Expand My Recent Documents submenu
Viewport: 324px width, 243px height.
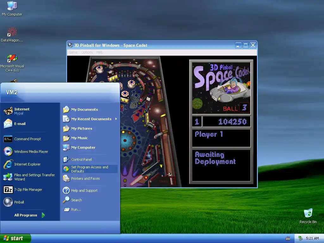90,119
